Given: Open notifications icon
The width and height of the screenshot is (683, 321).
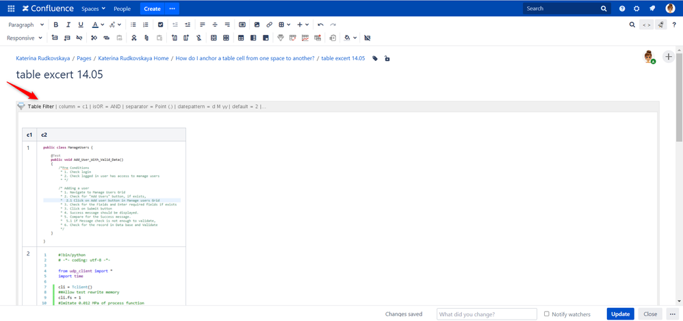Looking at the screenshot, I should [x=652, y=8].
